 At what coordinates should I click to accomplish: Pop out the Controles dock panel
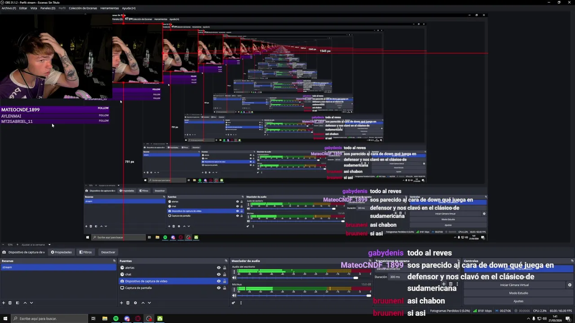click(x=572, y=261)
